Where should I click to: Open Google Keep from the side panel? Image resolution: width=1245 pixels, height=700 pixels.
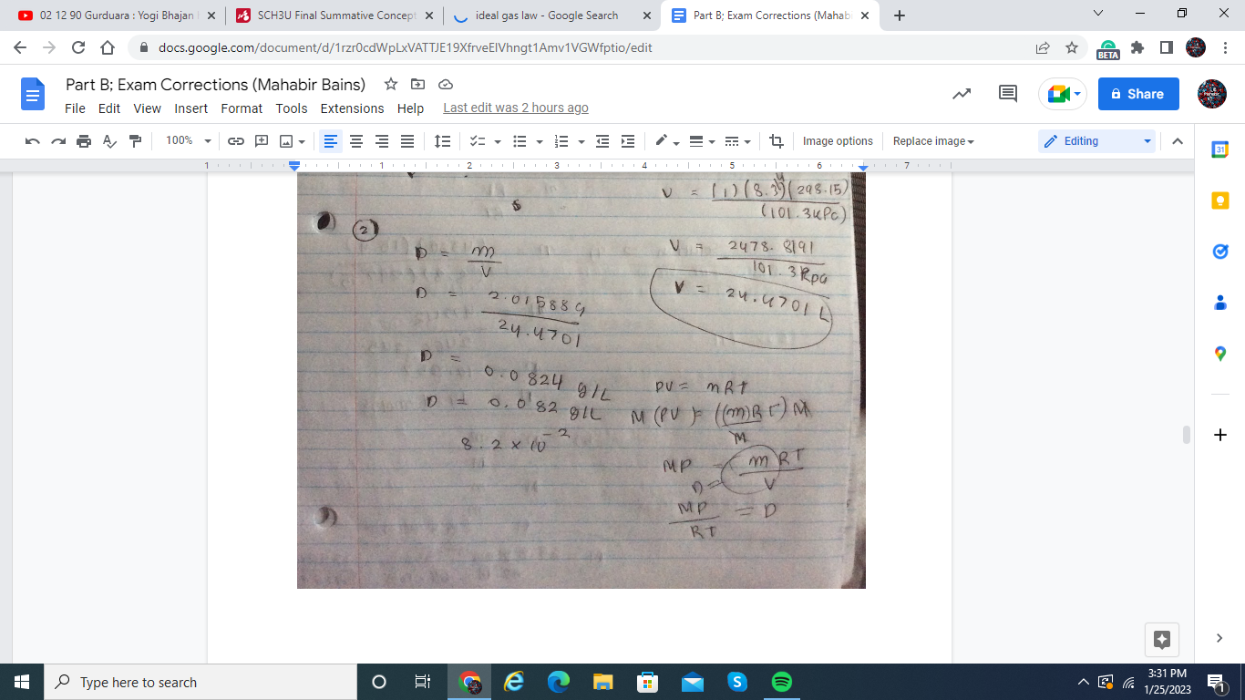[1220, 200]
